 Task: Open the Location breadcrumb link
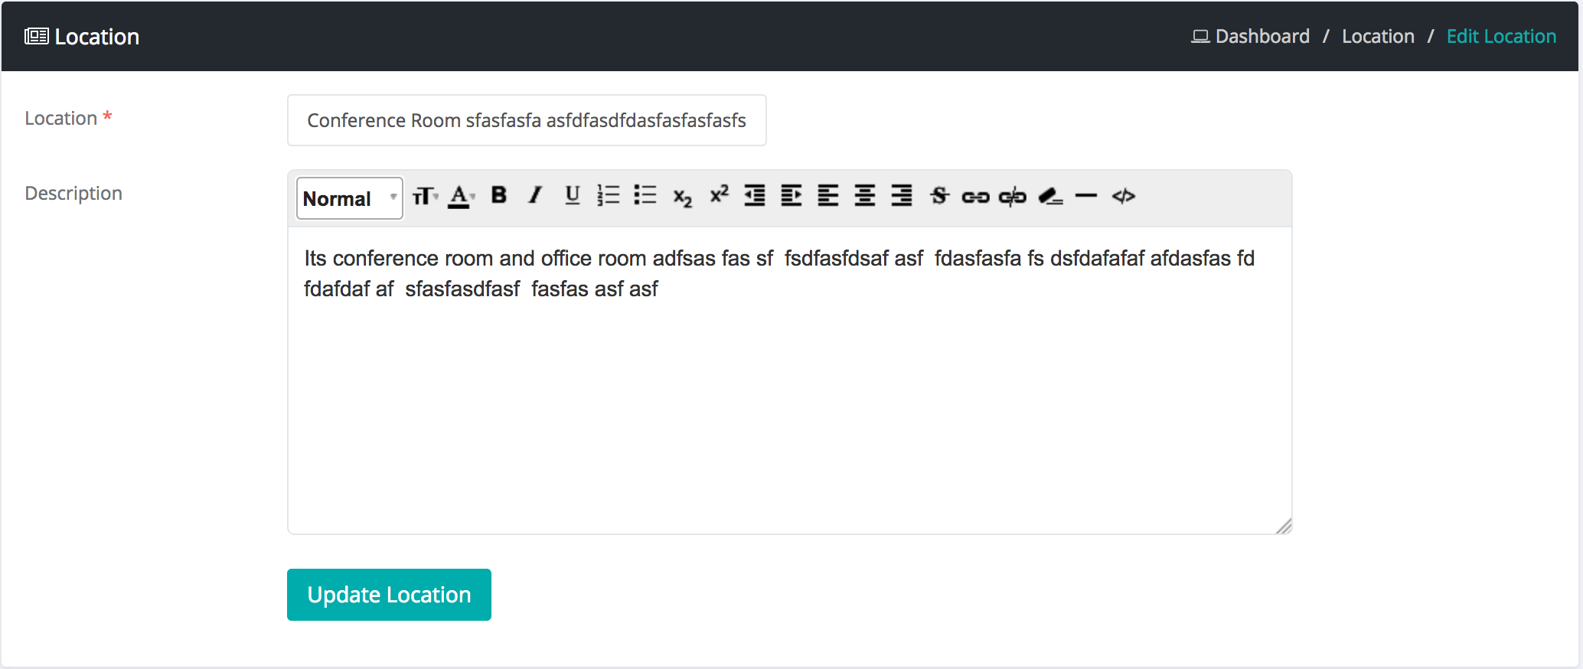pos(1378,36)
